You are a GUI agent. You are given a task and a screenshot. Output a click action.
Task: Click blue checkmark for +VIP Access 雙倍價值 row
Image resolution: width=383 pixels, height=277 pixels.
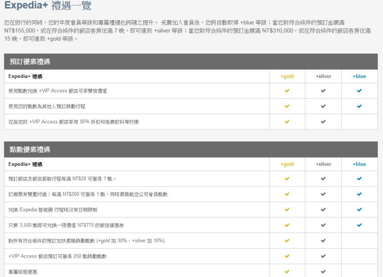pos(359,91)
